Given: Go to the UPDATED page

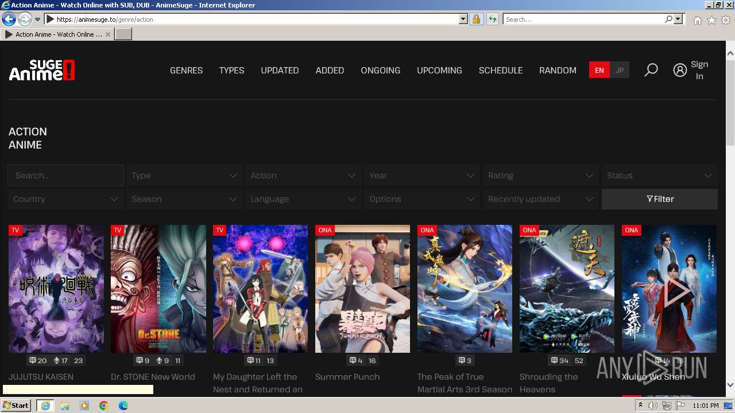Looking at the screenshot, I should point(280,71).
